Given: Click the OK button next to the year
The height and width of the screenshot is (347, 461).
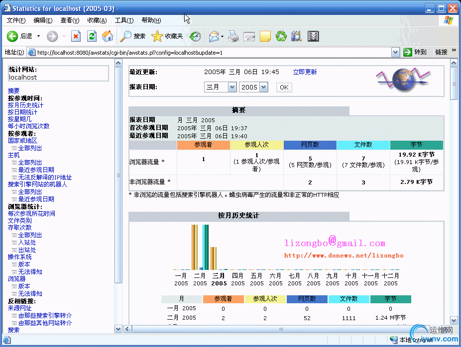Looking at the screenshot, I should coord(284,87).
